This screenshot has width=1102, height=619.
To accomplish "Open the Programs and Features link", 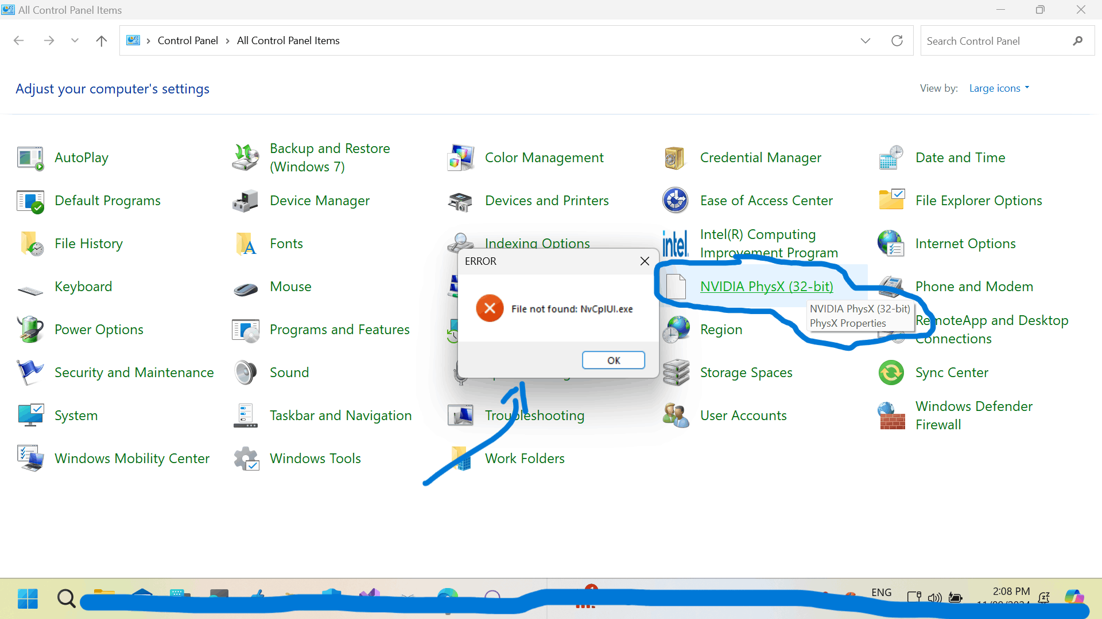I will (339, 330).
